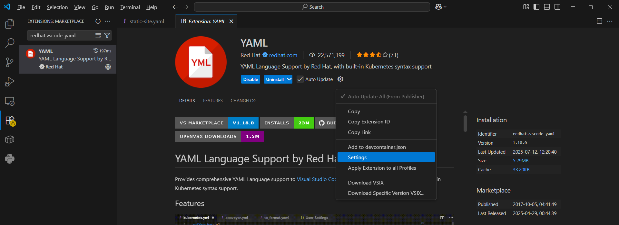
Task: Switch to the CHANGELOG tab
Action: coord(243,101)
